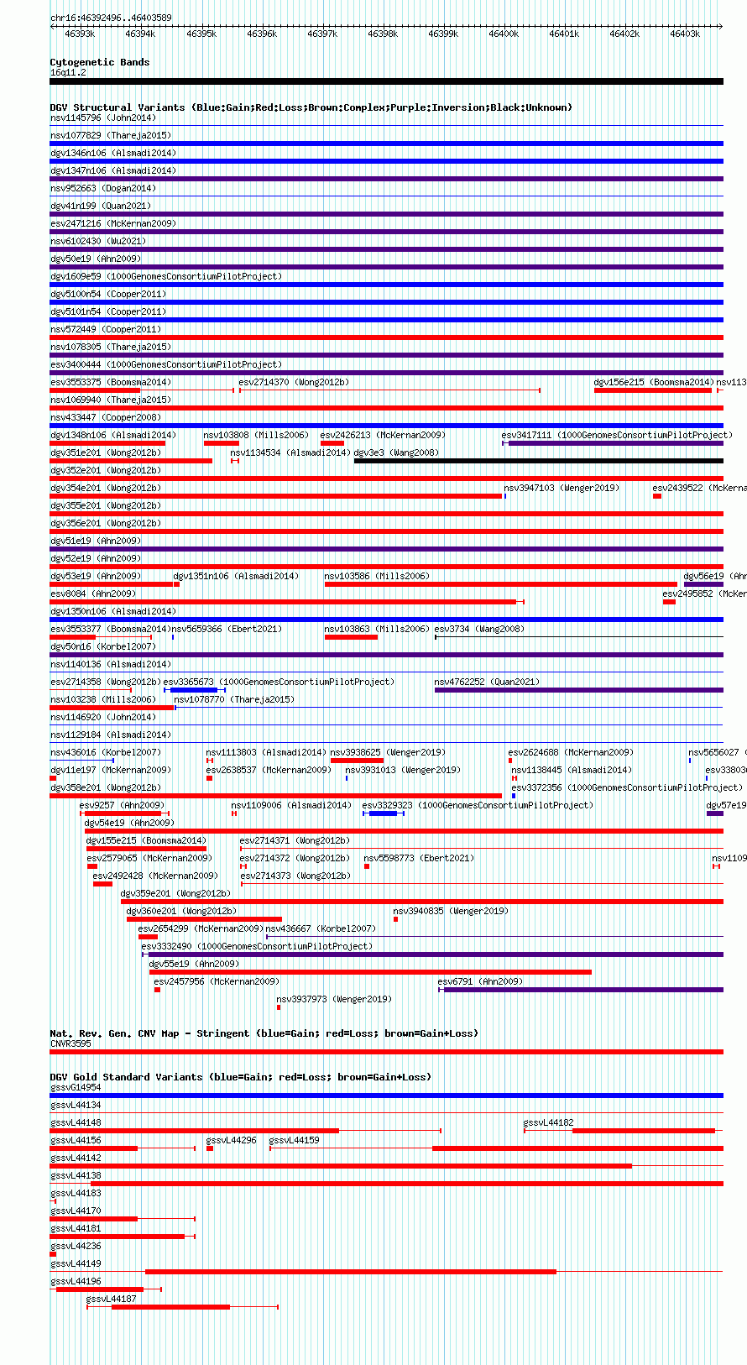Select nsv436667 (Korbel2007) variant
Screen dimensions: 747x1365
point(321,928)
